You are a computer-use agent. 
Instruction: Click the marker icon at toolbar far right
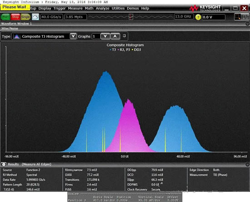[x=245, y=17]
